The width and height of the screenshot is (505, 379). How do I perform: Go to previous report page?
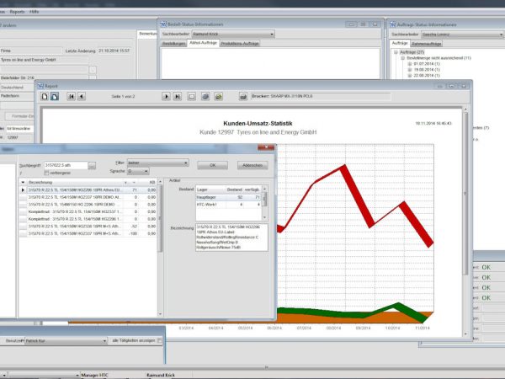[82, 96]
